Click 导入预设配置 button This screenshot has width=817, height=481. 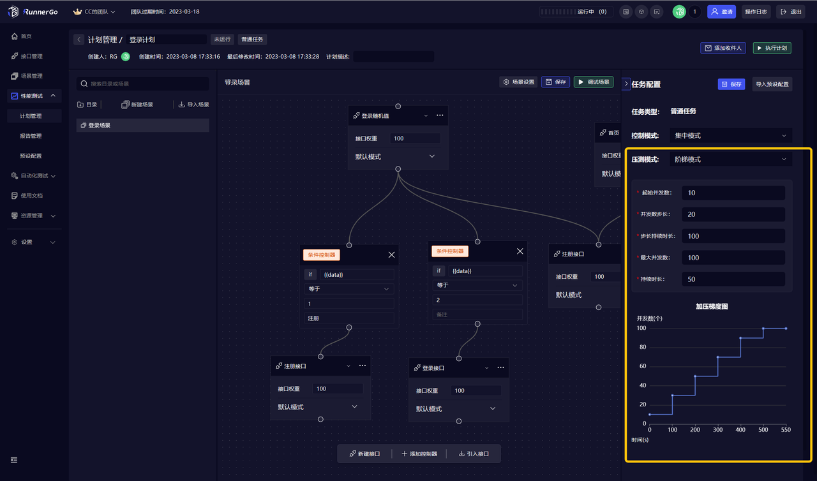[x=772, y=84]
